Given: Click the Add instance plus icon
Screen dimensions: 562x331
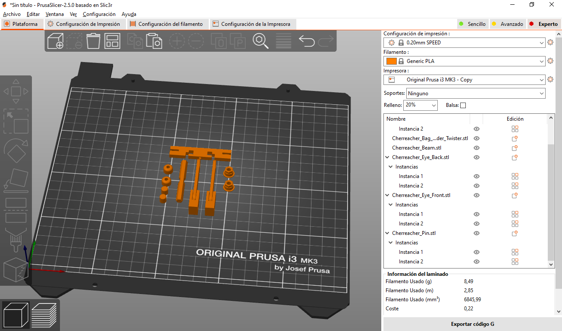Looking at the screenshot, I should [x=177, y=41].
